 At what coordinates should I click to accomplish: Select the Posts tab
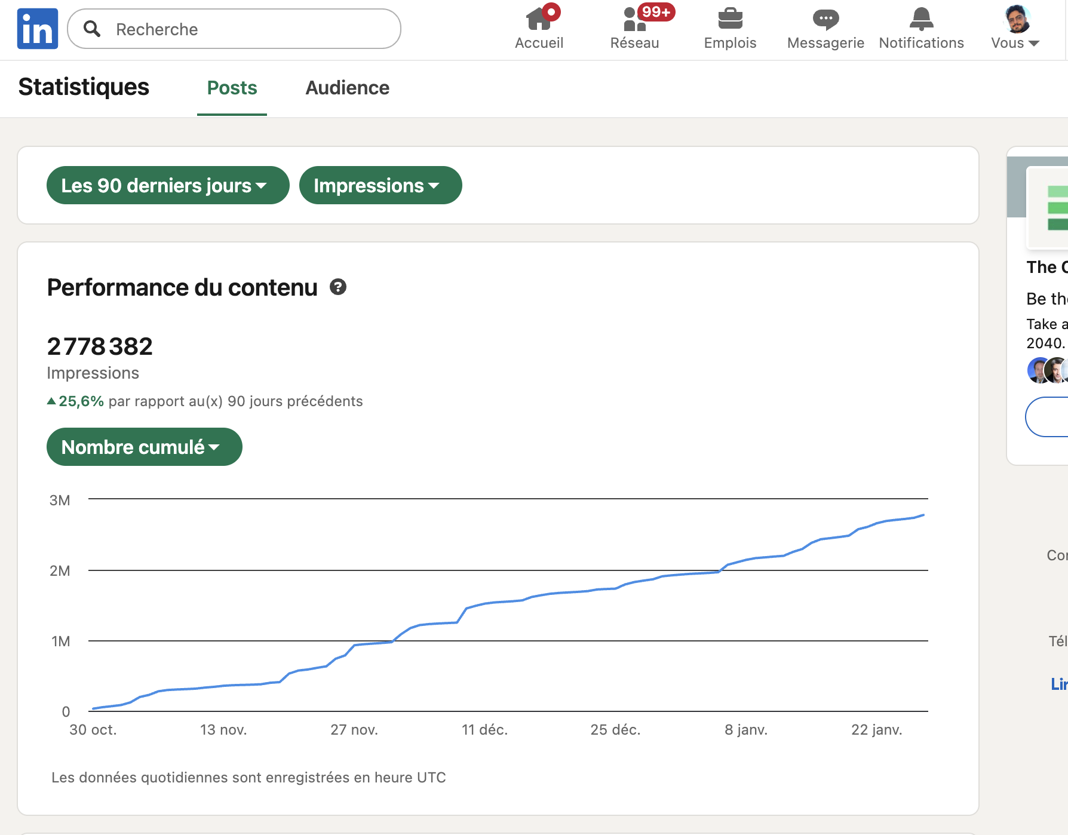click(x=232, y=88)
